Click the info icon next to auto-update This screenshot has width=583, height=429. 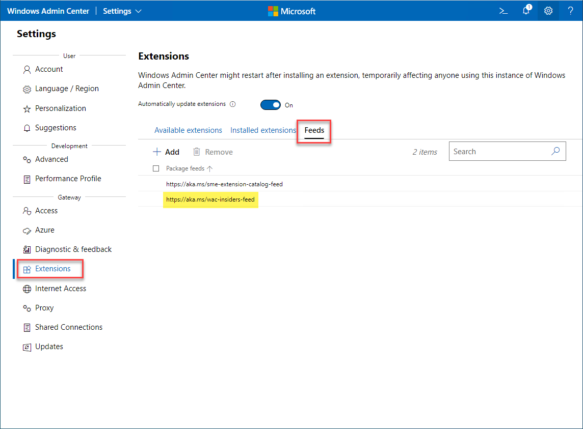point(233,104)
